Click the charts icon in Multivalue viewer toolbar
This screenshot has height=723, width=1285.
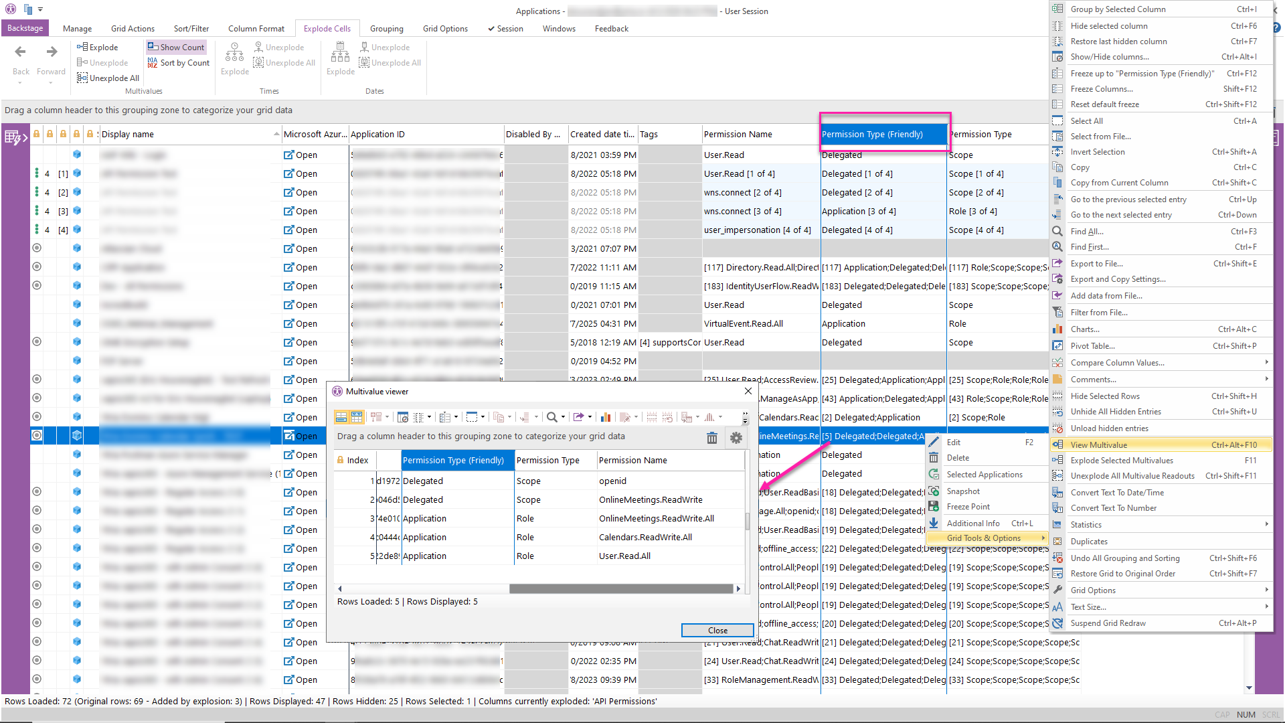click(606, 417)
